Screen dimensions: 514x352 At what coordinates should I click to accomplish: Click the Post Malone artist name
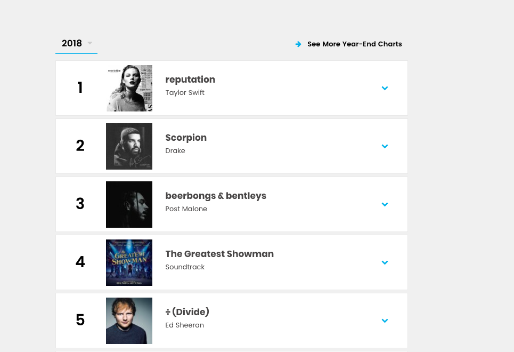[x=186, y=209]
